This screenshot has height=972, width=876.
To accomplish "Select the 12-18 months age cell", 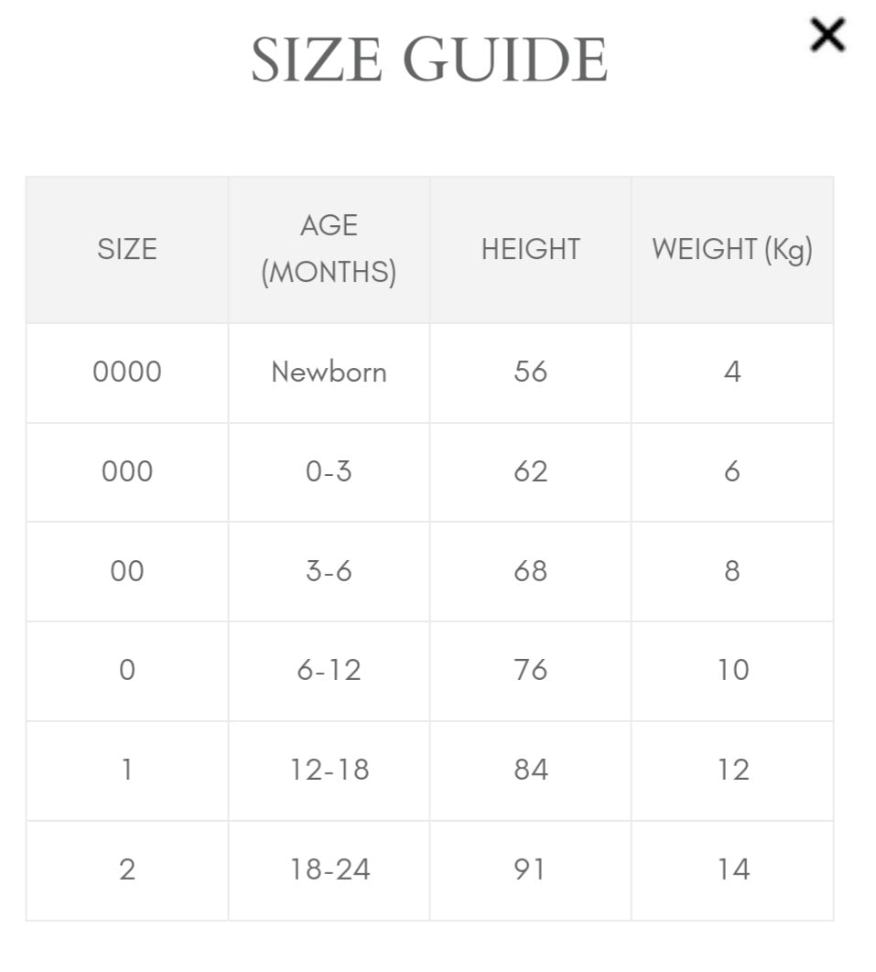I will point(330,772).
